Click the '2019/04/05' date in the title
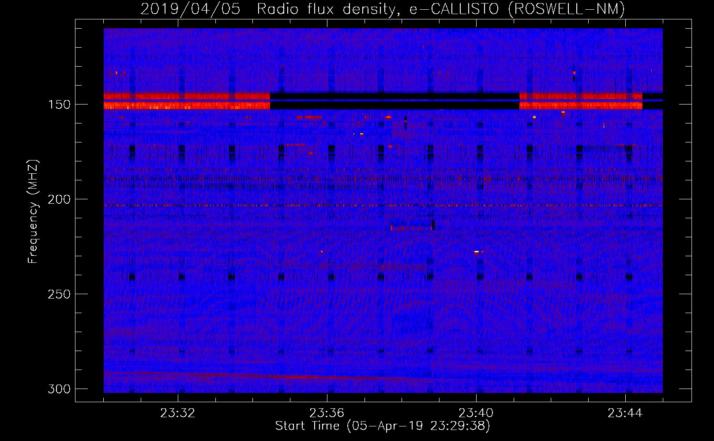The width and height of the screenshot is (714, 441). 190,9
